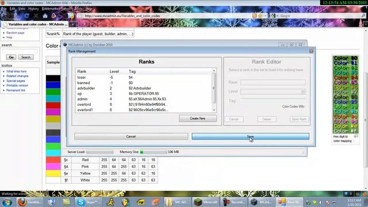Screen dimensions: 368x207
Task: Open the recording software taskbar item
Action: point(233,202)
